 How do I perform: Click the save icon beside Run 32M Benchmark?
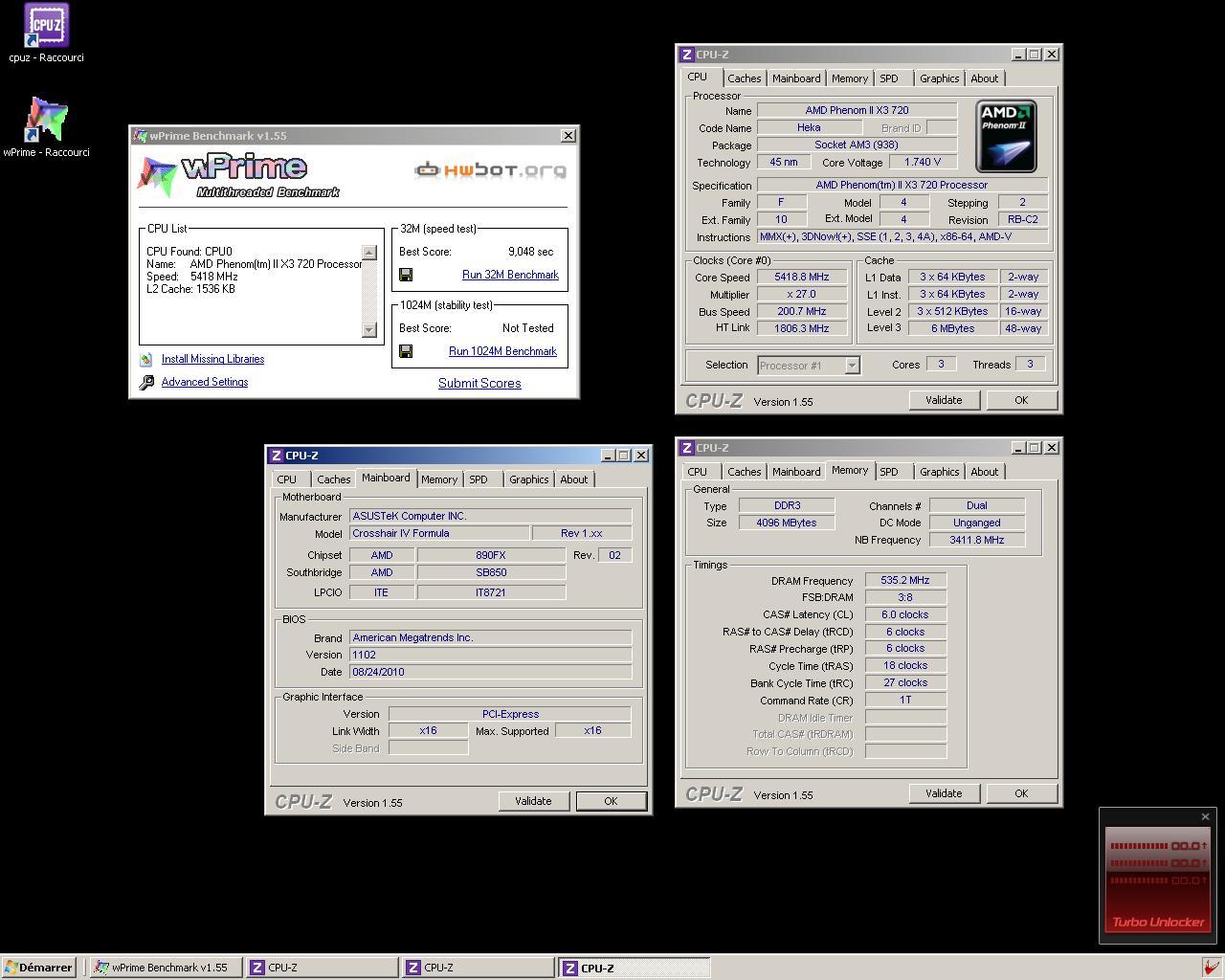tap(406, 275)
